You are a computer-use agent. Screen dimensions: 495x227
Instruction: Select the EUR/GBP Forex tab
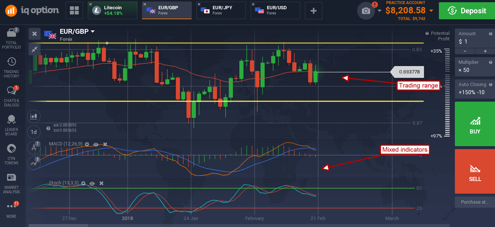tap(167, 10)
